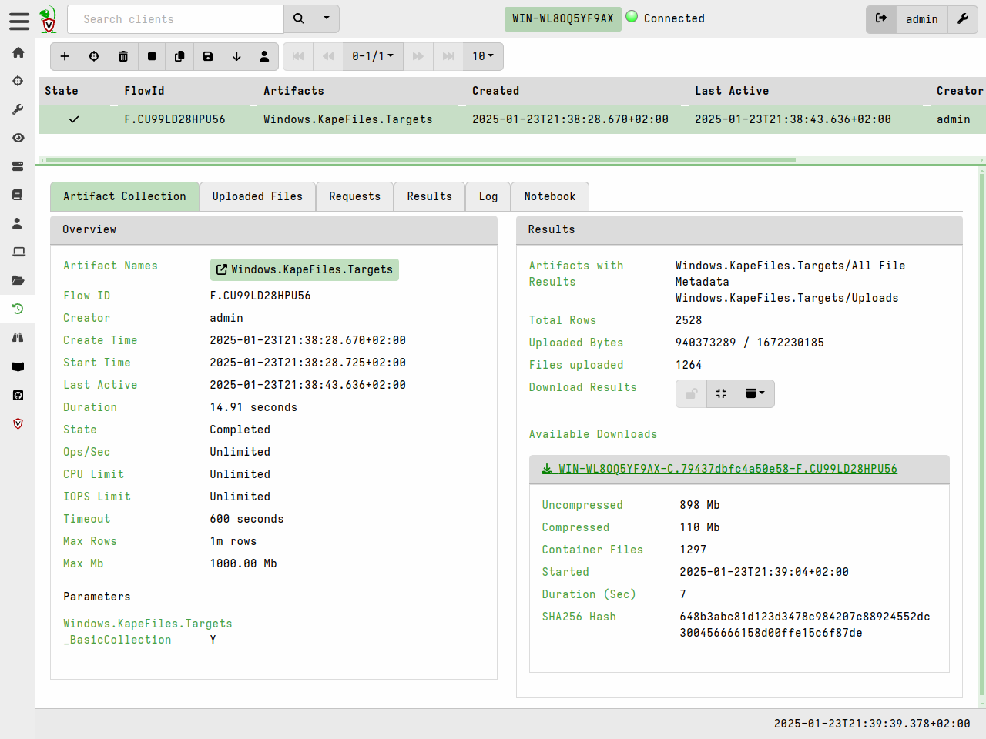Open View Artifacts via the eye icon

[18, 138]
